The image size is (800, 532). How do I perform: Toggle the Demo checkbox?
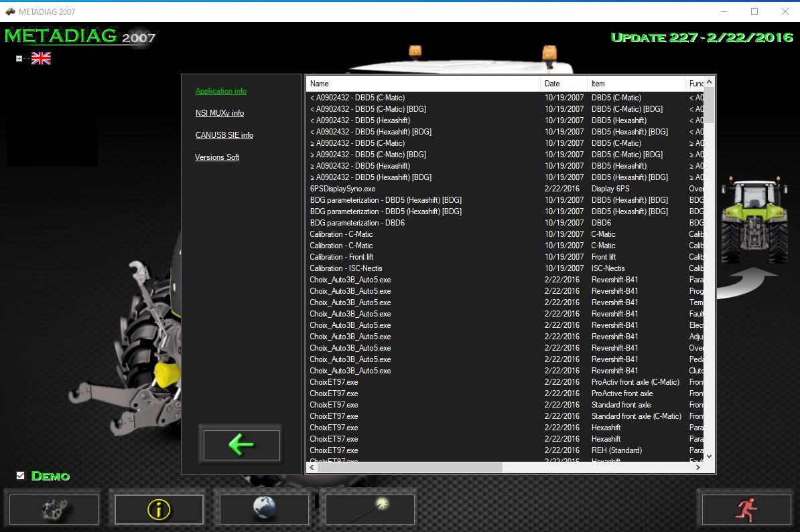coord(19,475)
